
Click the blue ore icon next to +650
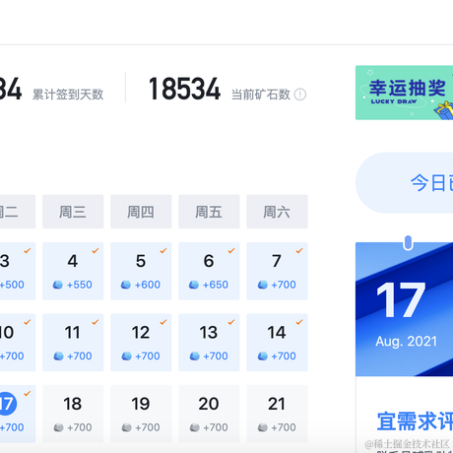click(194, 285)
